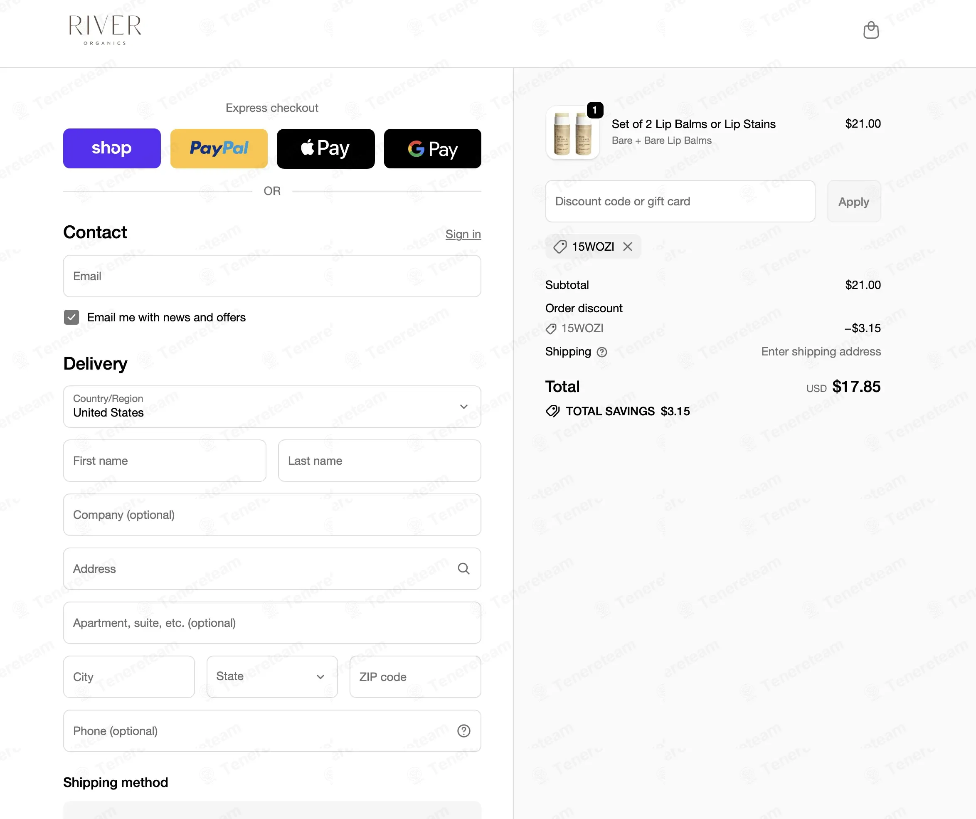Click the Bare + Bare Lip Balms variant text
The image size is (976, 819).
pyautogui.click(x=661, y=141)
